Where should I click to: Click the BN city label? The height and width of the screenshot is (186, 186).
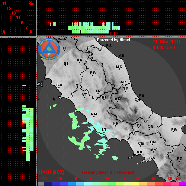point(153,142)
